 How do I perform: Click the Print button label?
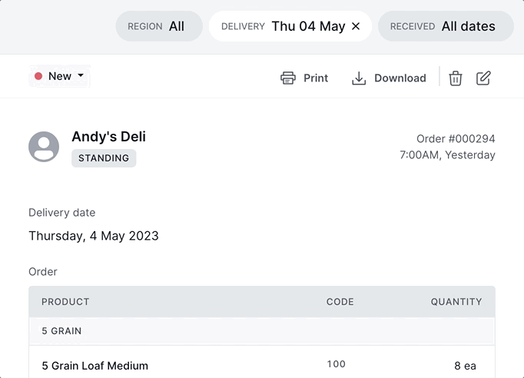pos(316,78)
